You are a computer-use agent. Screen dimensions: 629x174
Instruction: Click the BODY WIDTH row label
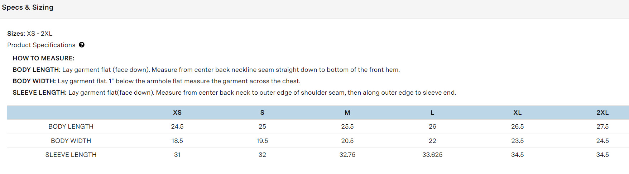[71, 141]
